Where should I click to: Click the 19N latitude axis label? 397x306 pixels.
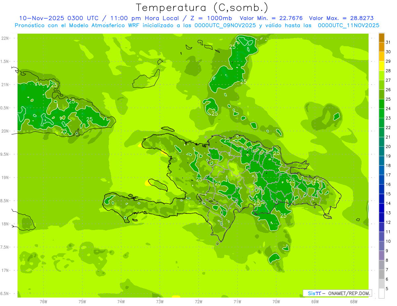tap(5, 178)
